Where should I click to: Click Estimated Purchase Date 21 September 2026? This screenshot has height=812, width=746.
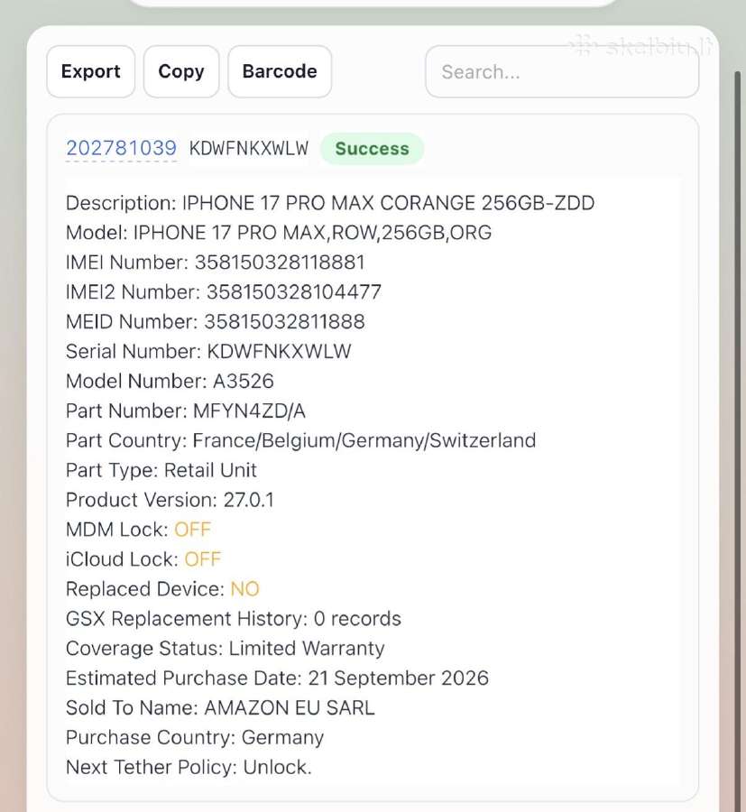pyautogui.click(x=277, y=678)
